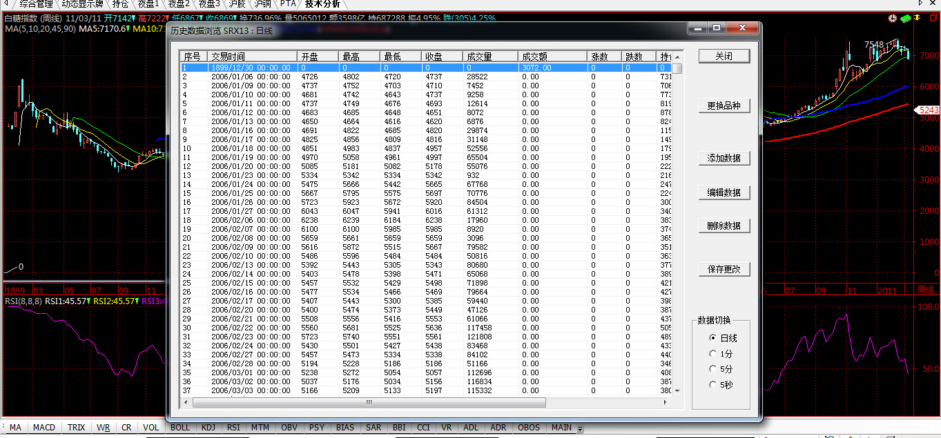Click the green chip icon
Viewport: 941px width, 438px height.
pyautogui.click(x=905, y=19)
